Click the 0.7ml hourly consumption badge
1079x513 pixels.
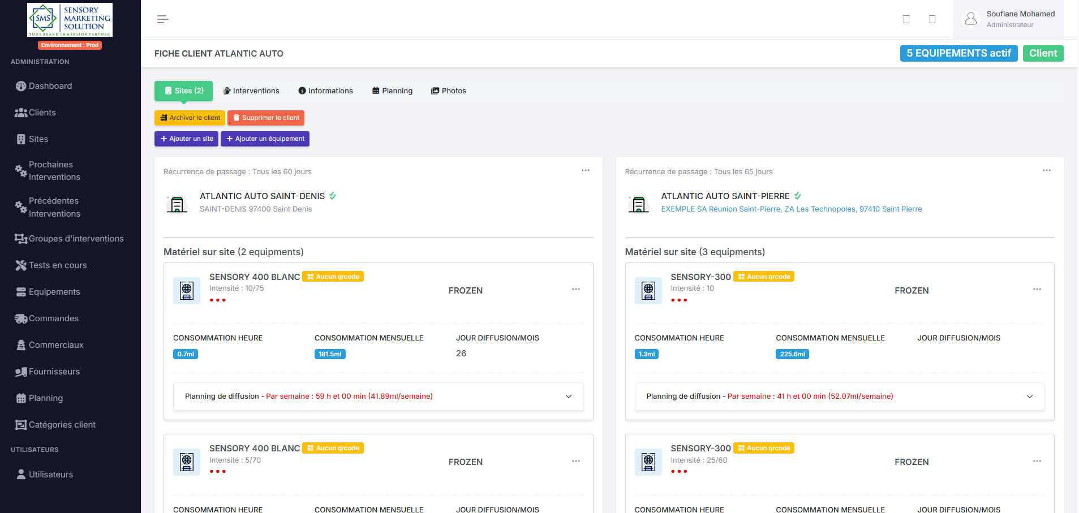186,354
